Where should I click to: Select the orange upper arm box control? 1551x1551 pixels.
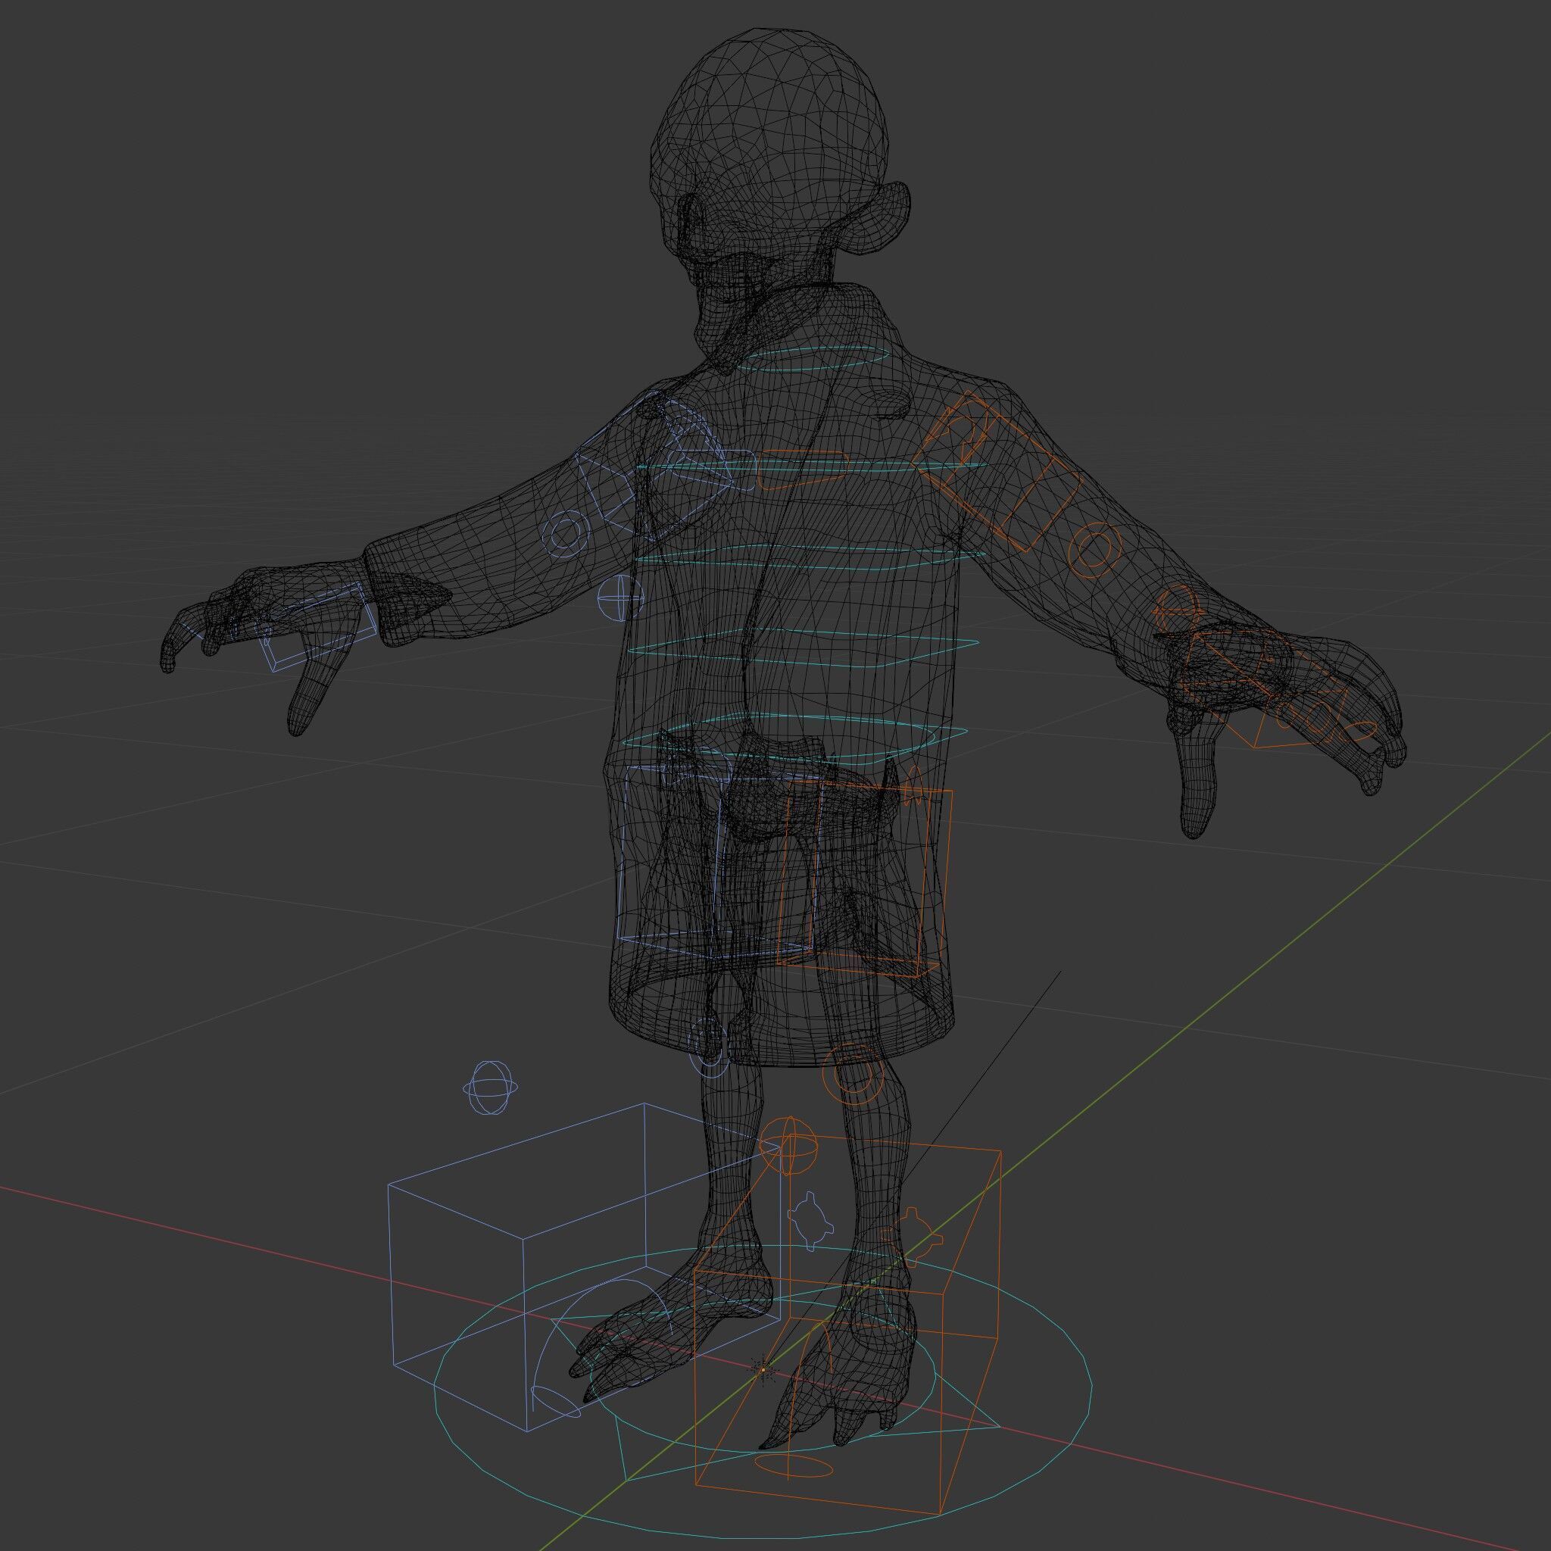pos(998,472)
